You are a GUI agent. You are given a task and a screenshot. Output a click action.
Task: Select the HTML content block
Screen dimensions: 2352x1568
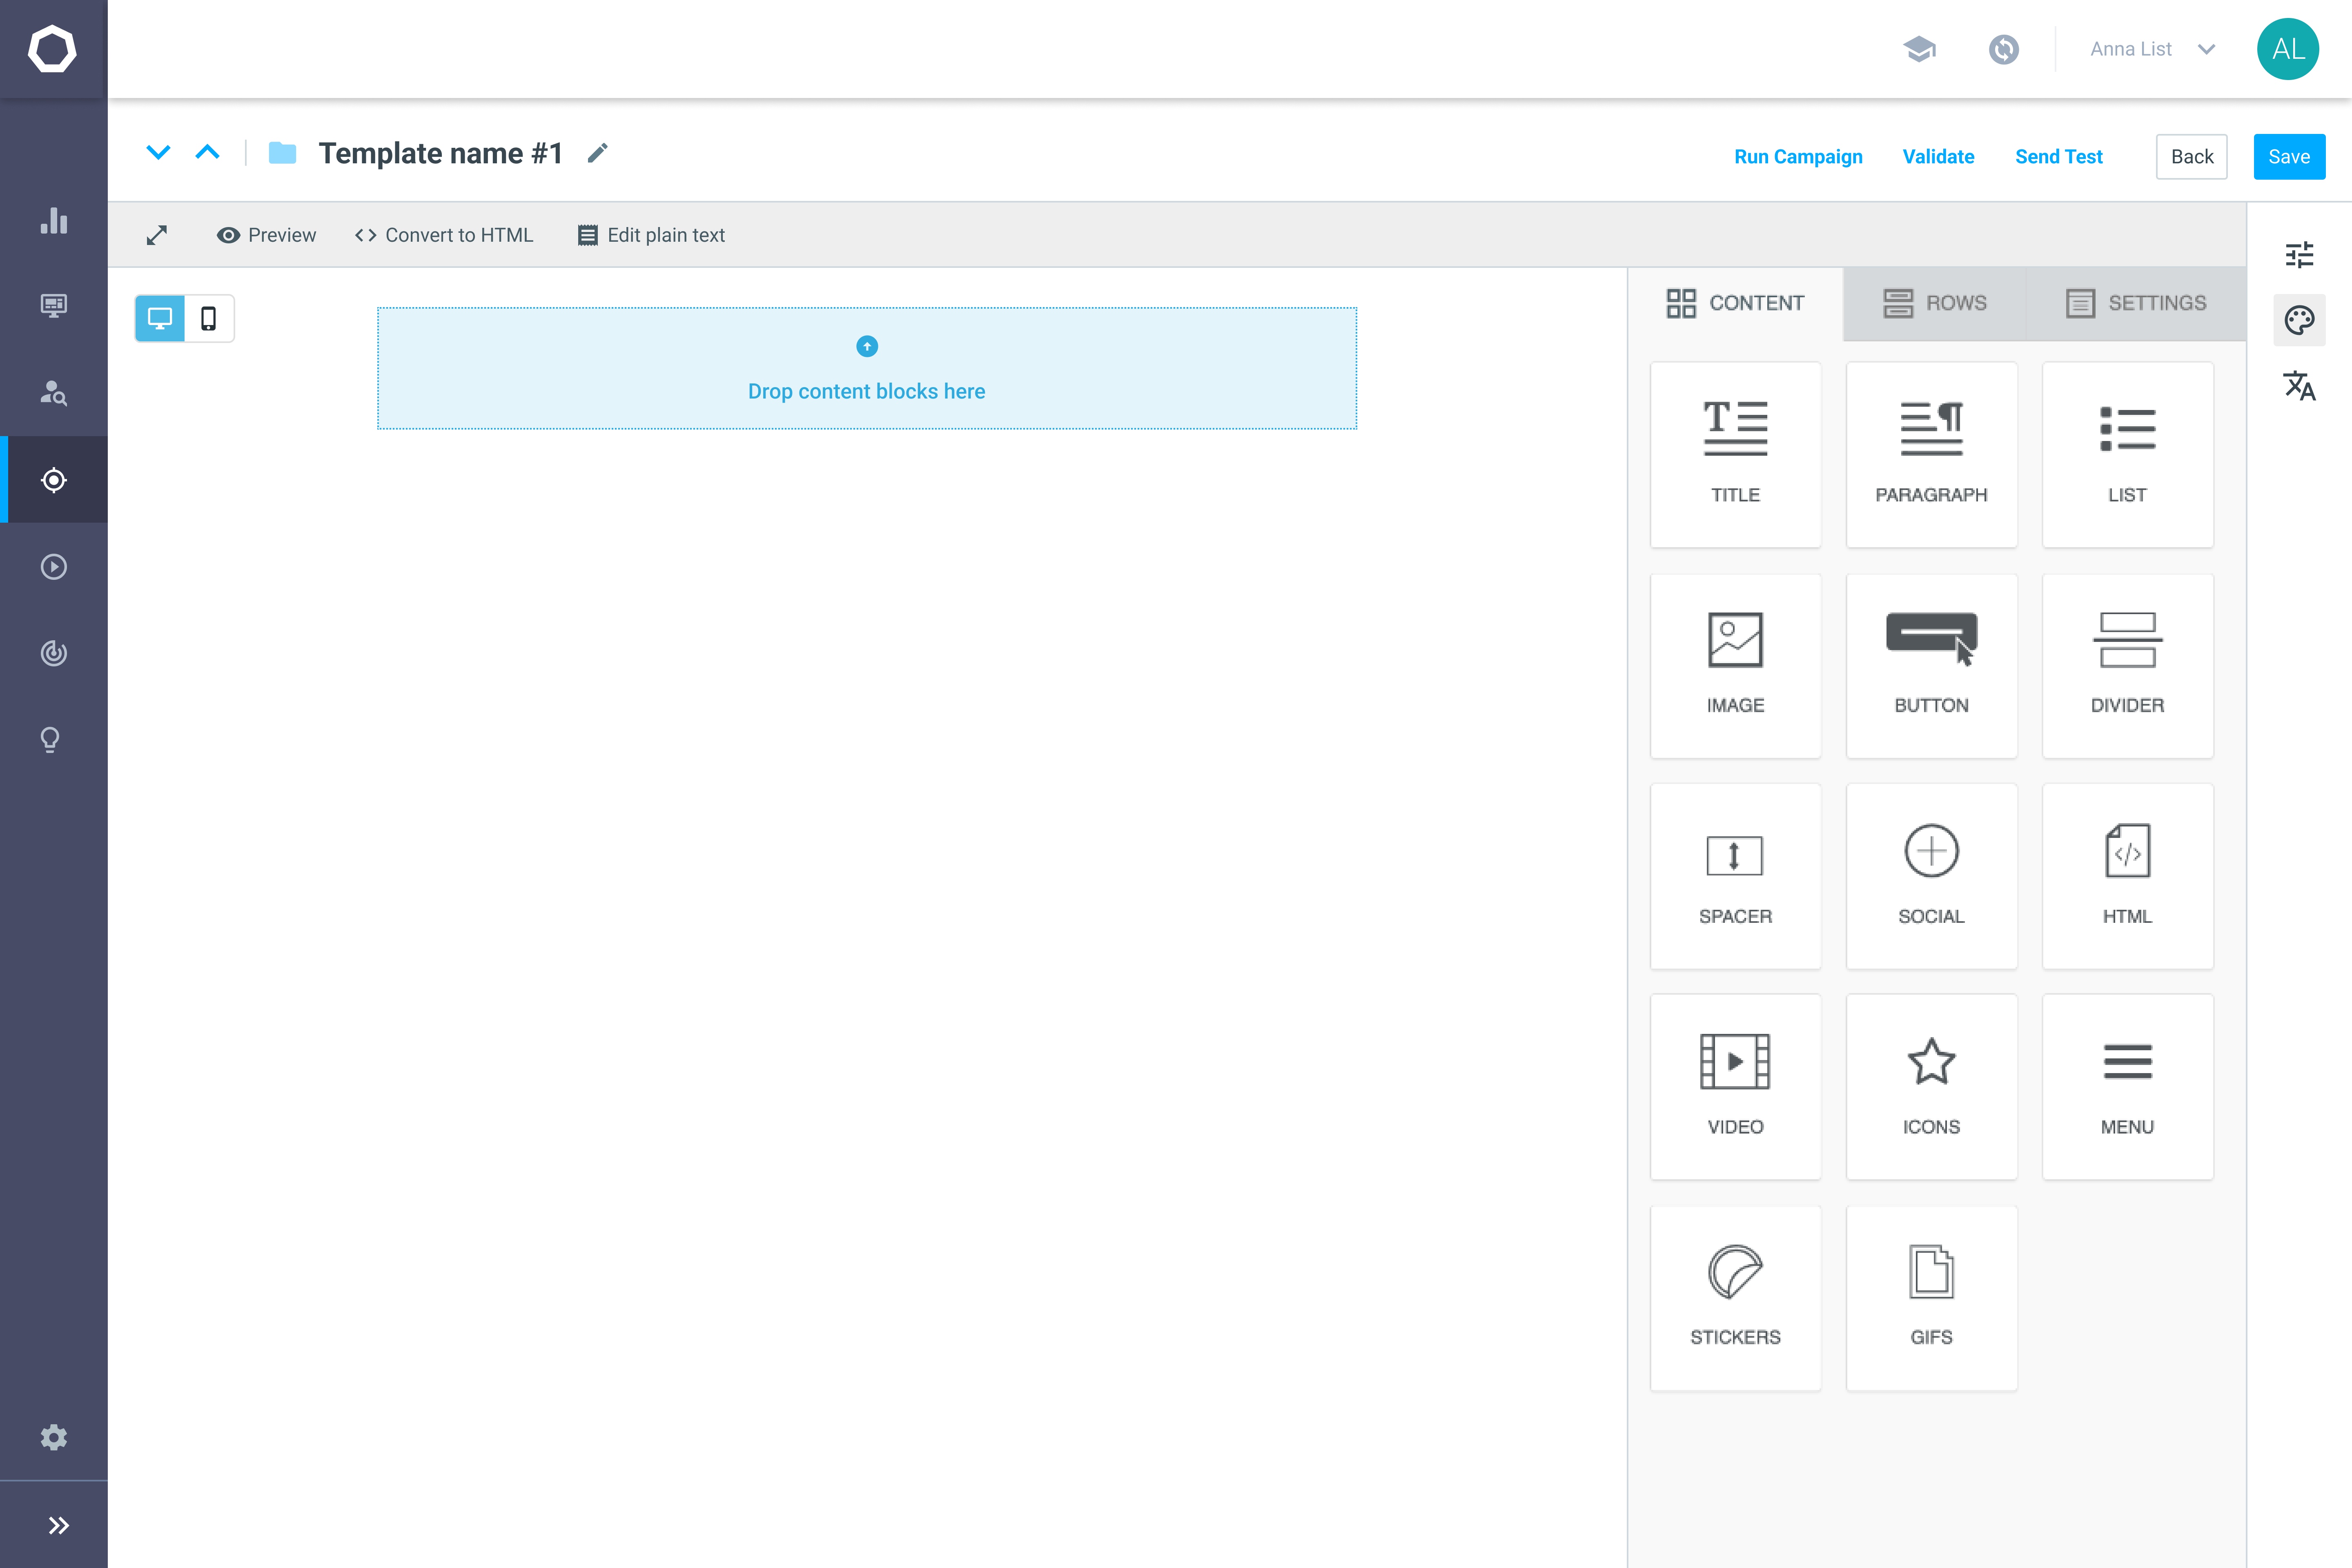pyautogui.click(x=2127, y=876)
